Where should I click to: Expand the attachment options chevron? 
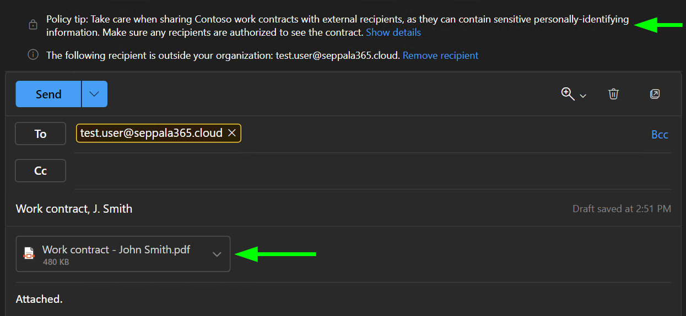[x=217, y=254]
